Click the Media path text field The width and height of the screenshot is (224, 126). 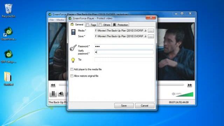121,30
